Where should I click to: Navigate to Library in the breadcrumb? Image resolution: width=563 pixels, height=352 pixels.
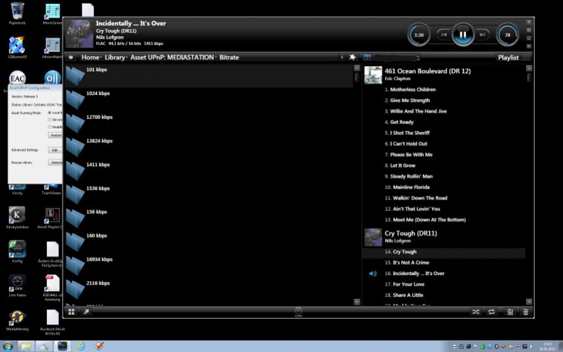point(115,58)
